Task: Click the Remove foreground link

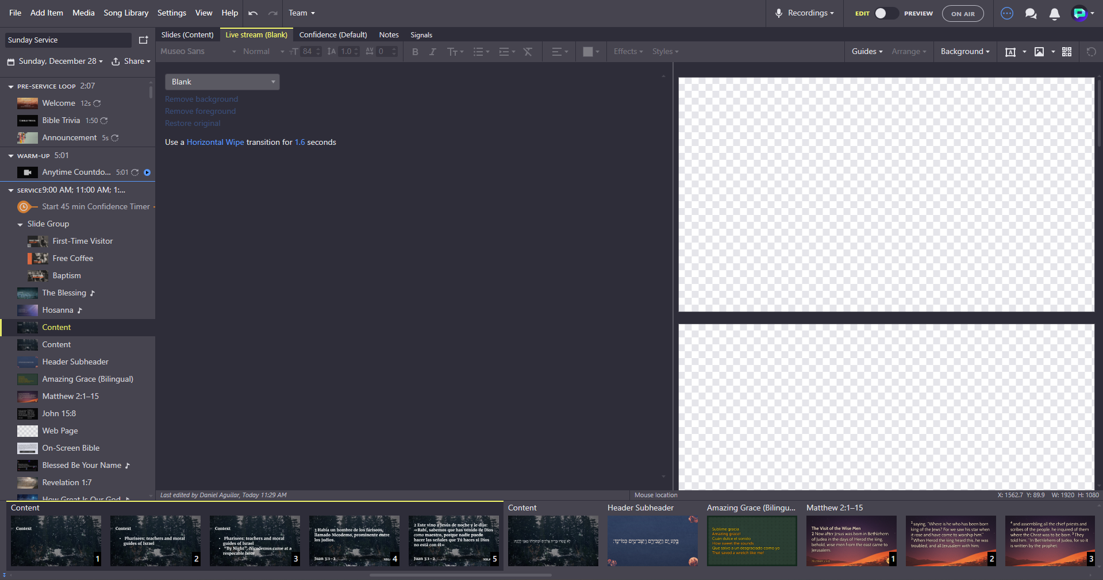Action: coord(200,112)
